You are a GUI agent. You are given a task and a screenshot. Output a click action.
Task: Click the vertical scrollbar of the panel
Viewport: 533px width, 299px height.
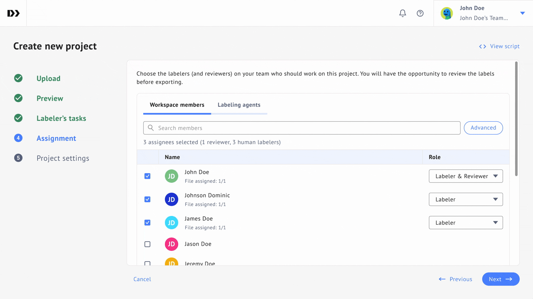pos(516,118)
